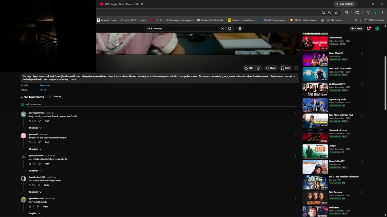This screenshot has height=217, width=387.
Task: Reply to the comment by @kevalpatel5925
Action: 47,121
